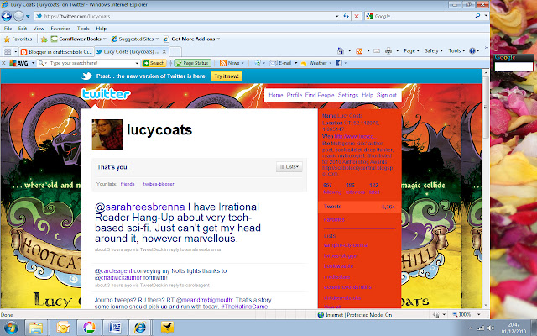537x336 pixels.
Task: Expand Recent Pages arrow next to Forward
Action: (28, 16)
